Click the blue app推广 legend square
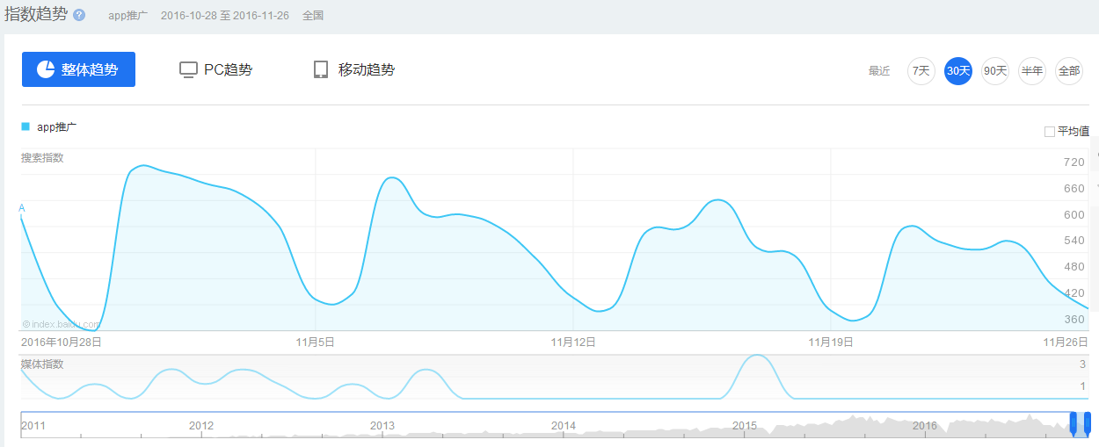The height and width of the screenshot is (447, 1099). click(x=25, y=126)
